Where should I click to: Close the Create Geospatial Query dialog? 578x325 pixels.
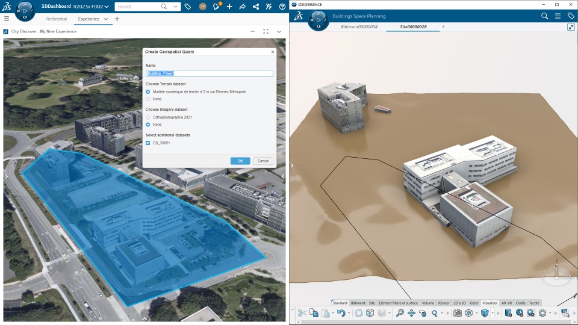point(273,52)
